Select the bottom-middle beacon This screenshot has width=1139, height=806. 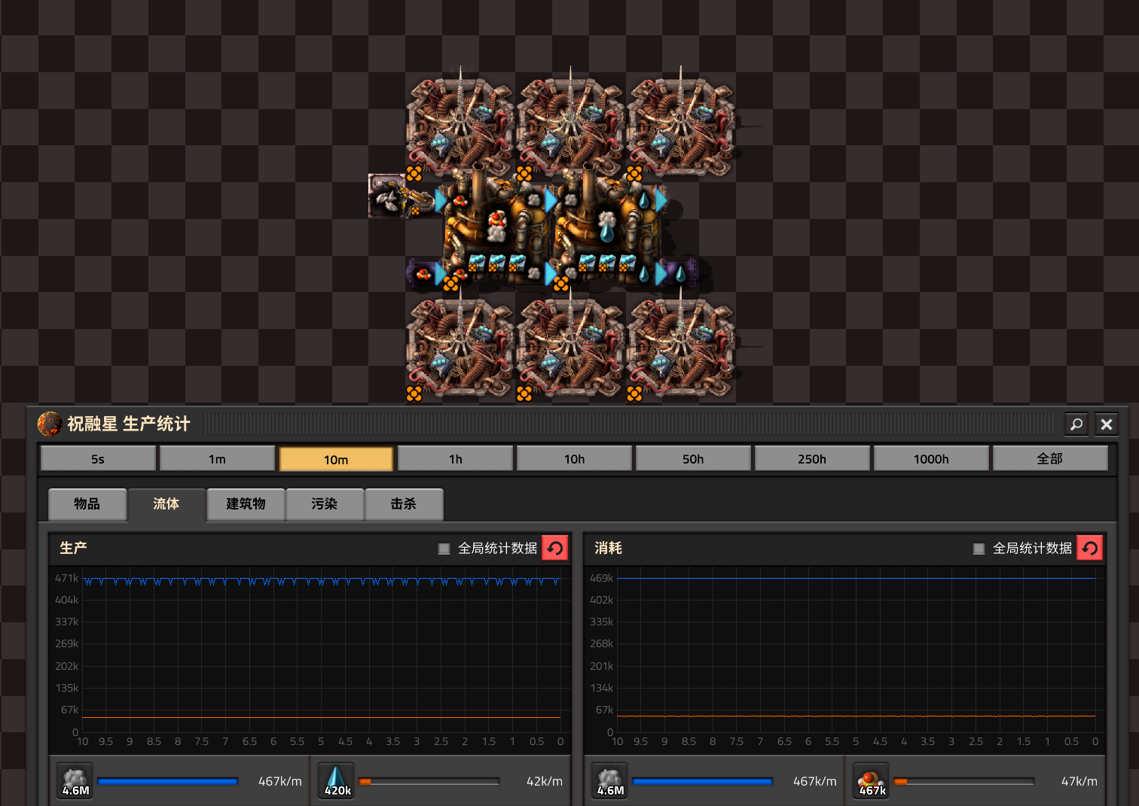tap(570, 346)
